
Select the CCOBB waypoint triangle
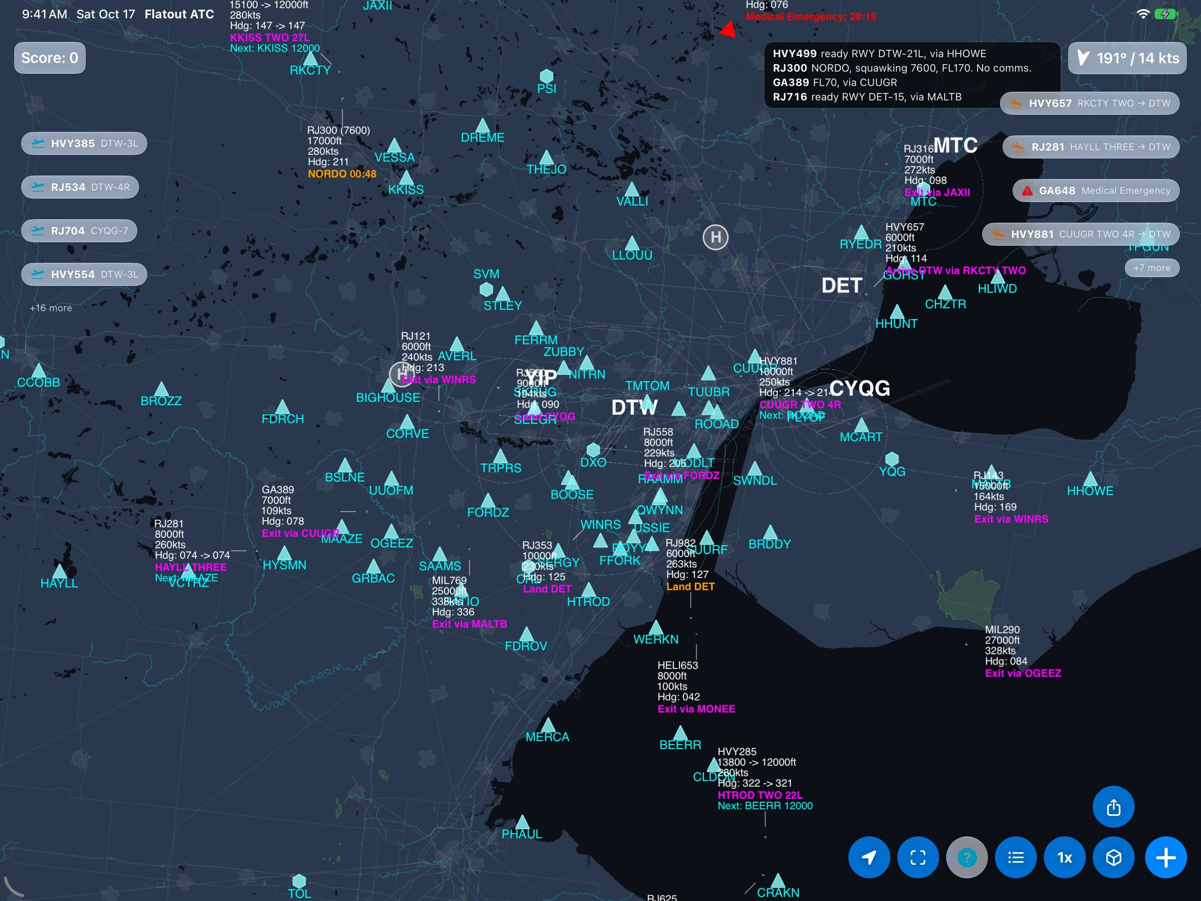(38, 370)
